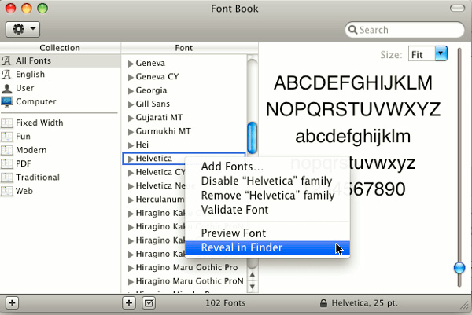
Task: Click the font size slider knob
Action: coord(459,269)
